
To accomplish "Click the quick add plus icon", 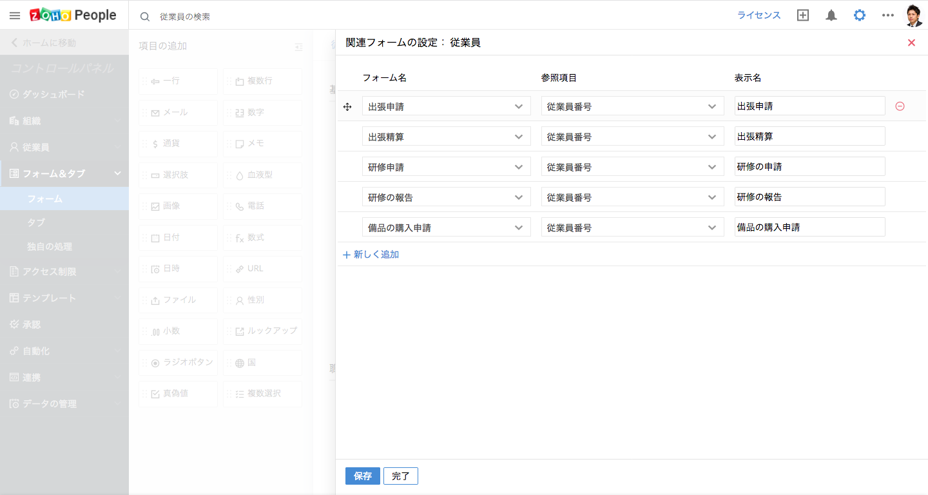I will point(803,15).
